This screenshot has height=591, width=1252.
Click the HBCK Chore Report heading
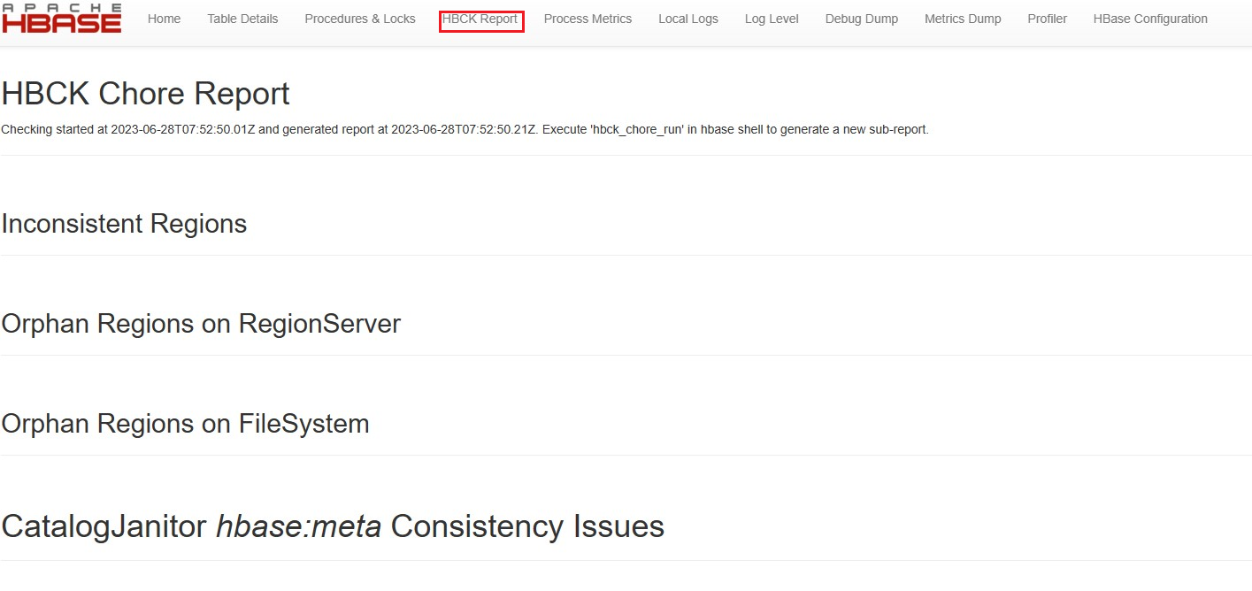pyautogui.click(x=146, y=94)
